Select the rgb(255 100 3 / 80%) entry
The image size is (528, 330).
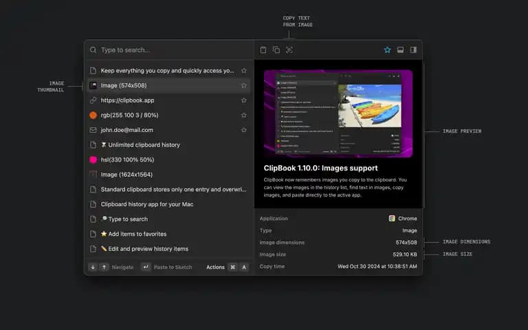pos(168,115)
